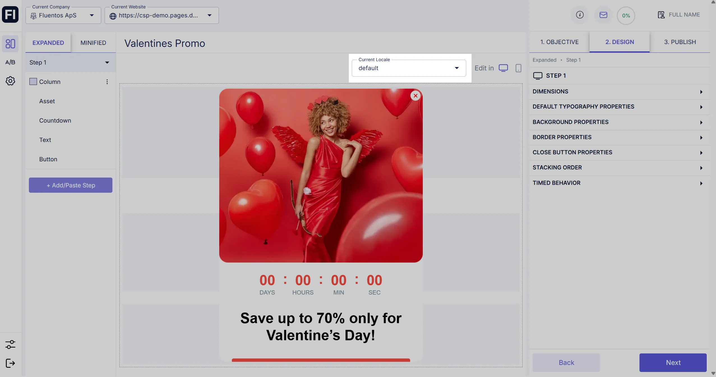Click the Column color swatch square

click(33, 82)
